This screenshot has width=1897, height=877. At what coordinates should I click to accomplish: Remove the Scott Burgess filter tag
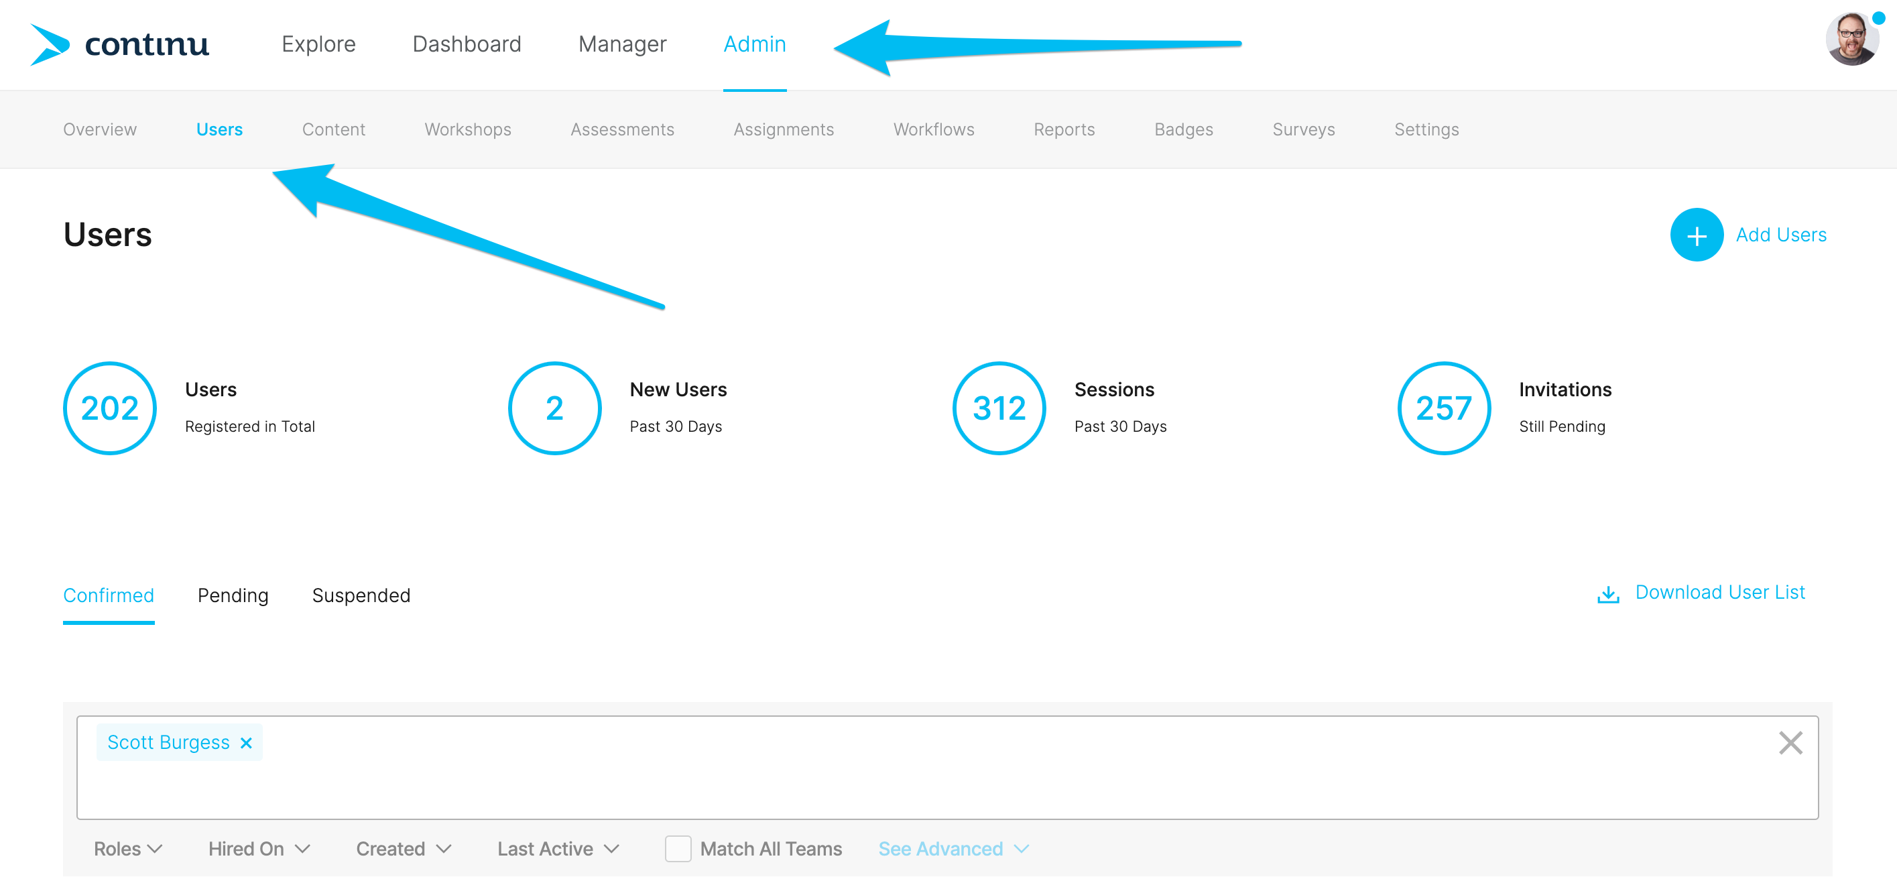click(246, 743)
